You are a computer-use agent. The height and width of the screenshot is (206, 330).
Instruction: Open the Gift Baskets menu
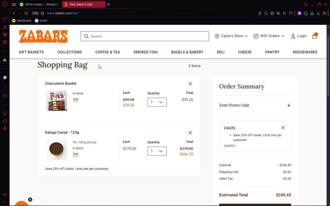point(31,52)
